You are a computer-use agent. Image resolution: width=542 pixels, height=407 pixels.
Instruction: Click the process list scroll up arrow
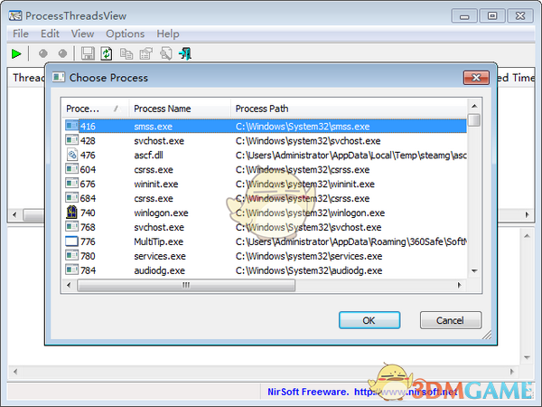tap(474, 106)
